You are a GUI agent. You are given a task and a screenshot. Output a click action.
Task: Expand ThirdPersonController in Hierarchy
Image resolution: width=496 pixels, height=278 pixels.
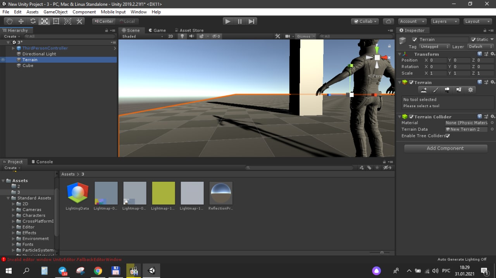[13, 48]
